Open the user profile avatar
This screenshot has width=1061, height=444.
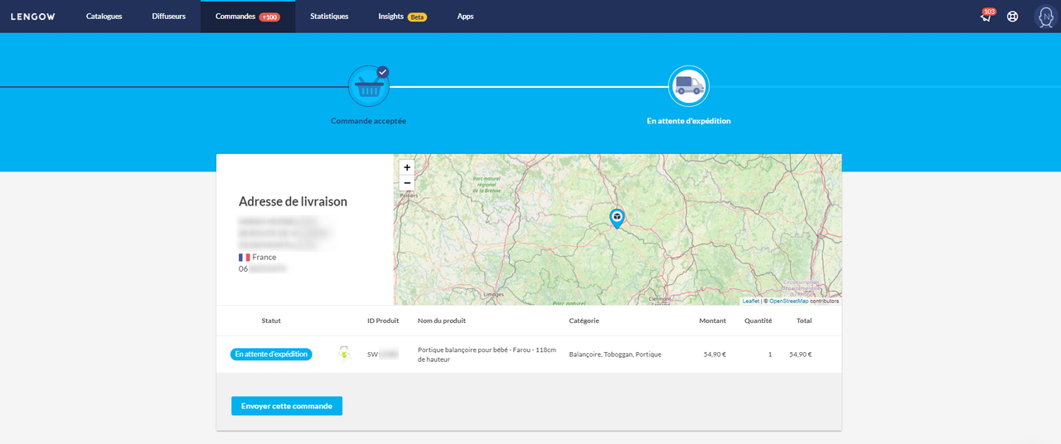[x=1045, y=17]
